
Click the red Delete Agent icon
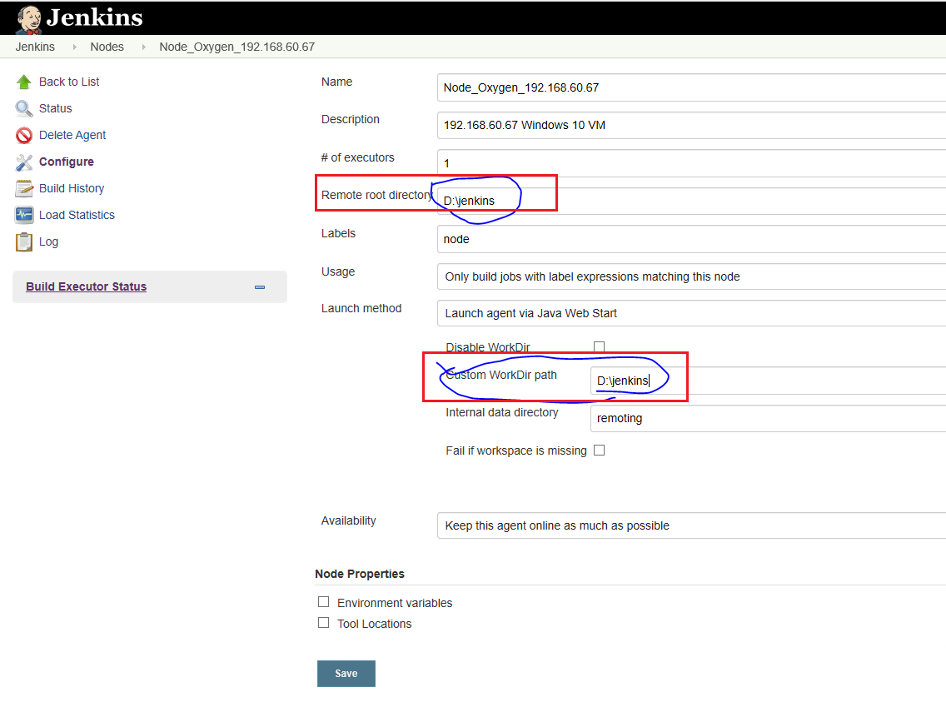(24, 135)
